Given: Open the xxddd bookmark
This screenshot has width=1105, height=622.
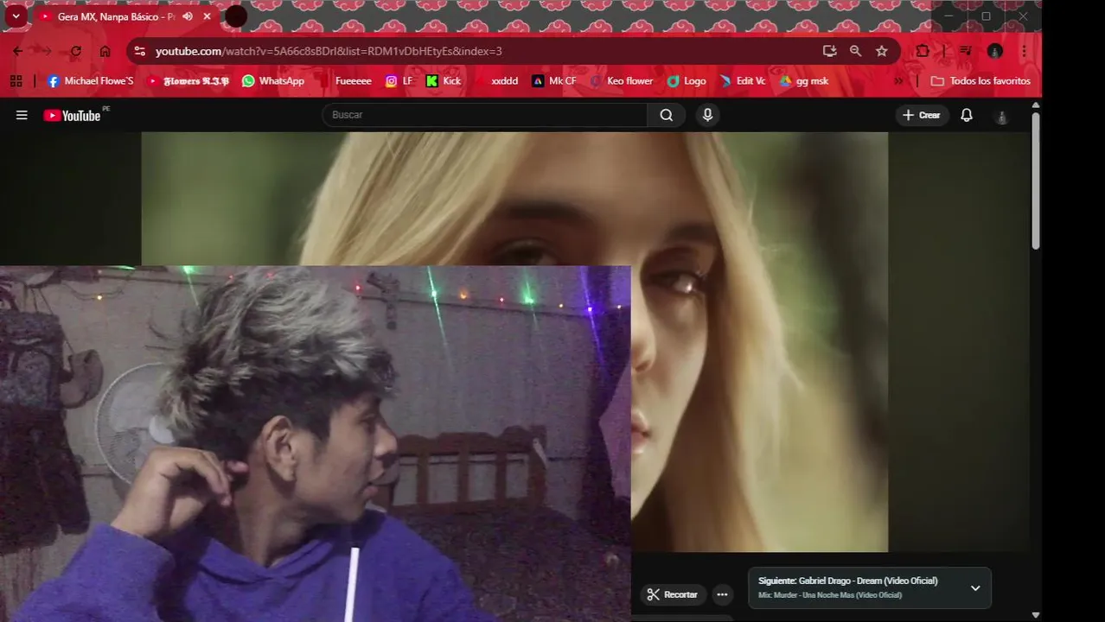Looking at the screenshot, I should coord(496,80).
